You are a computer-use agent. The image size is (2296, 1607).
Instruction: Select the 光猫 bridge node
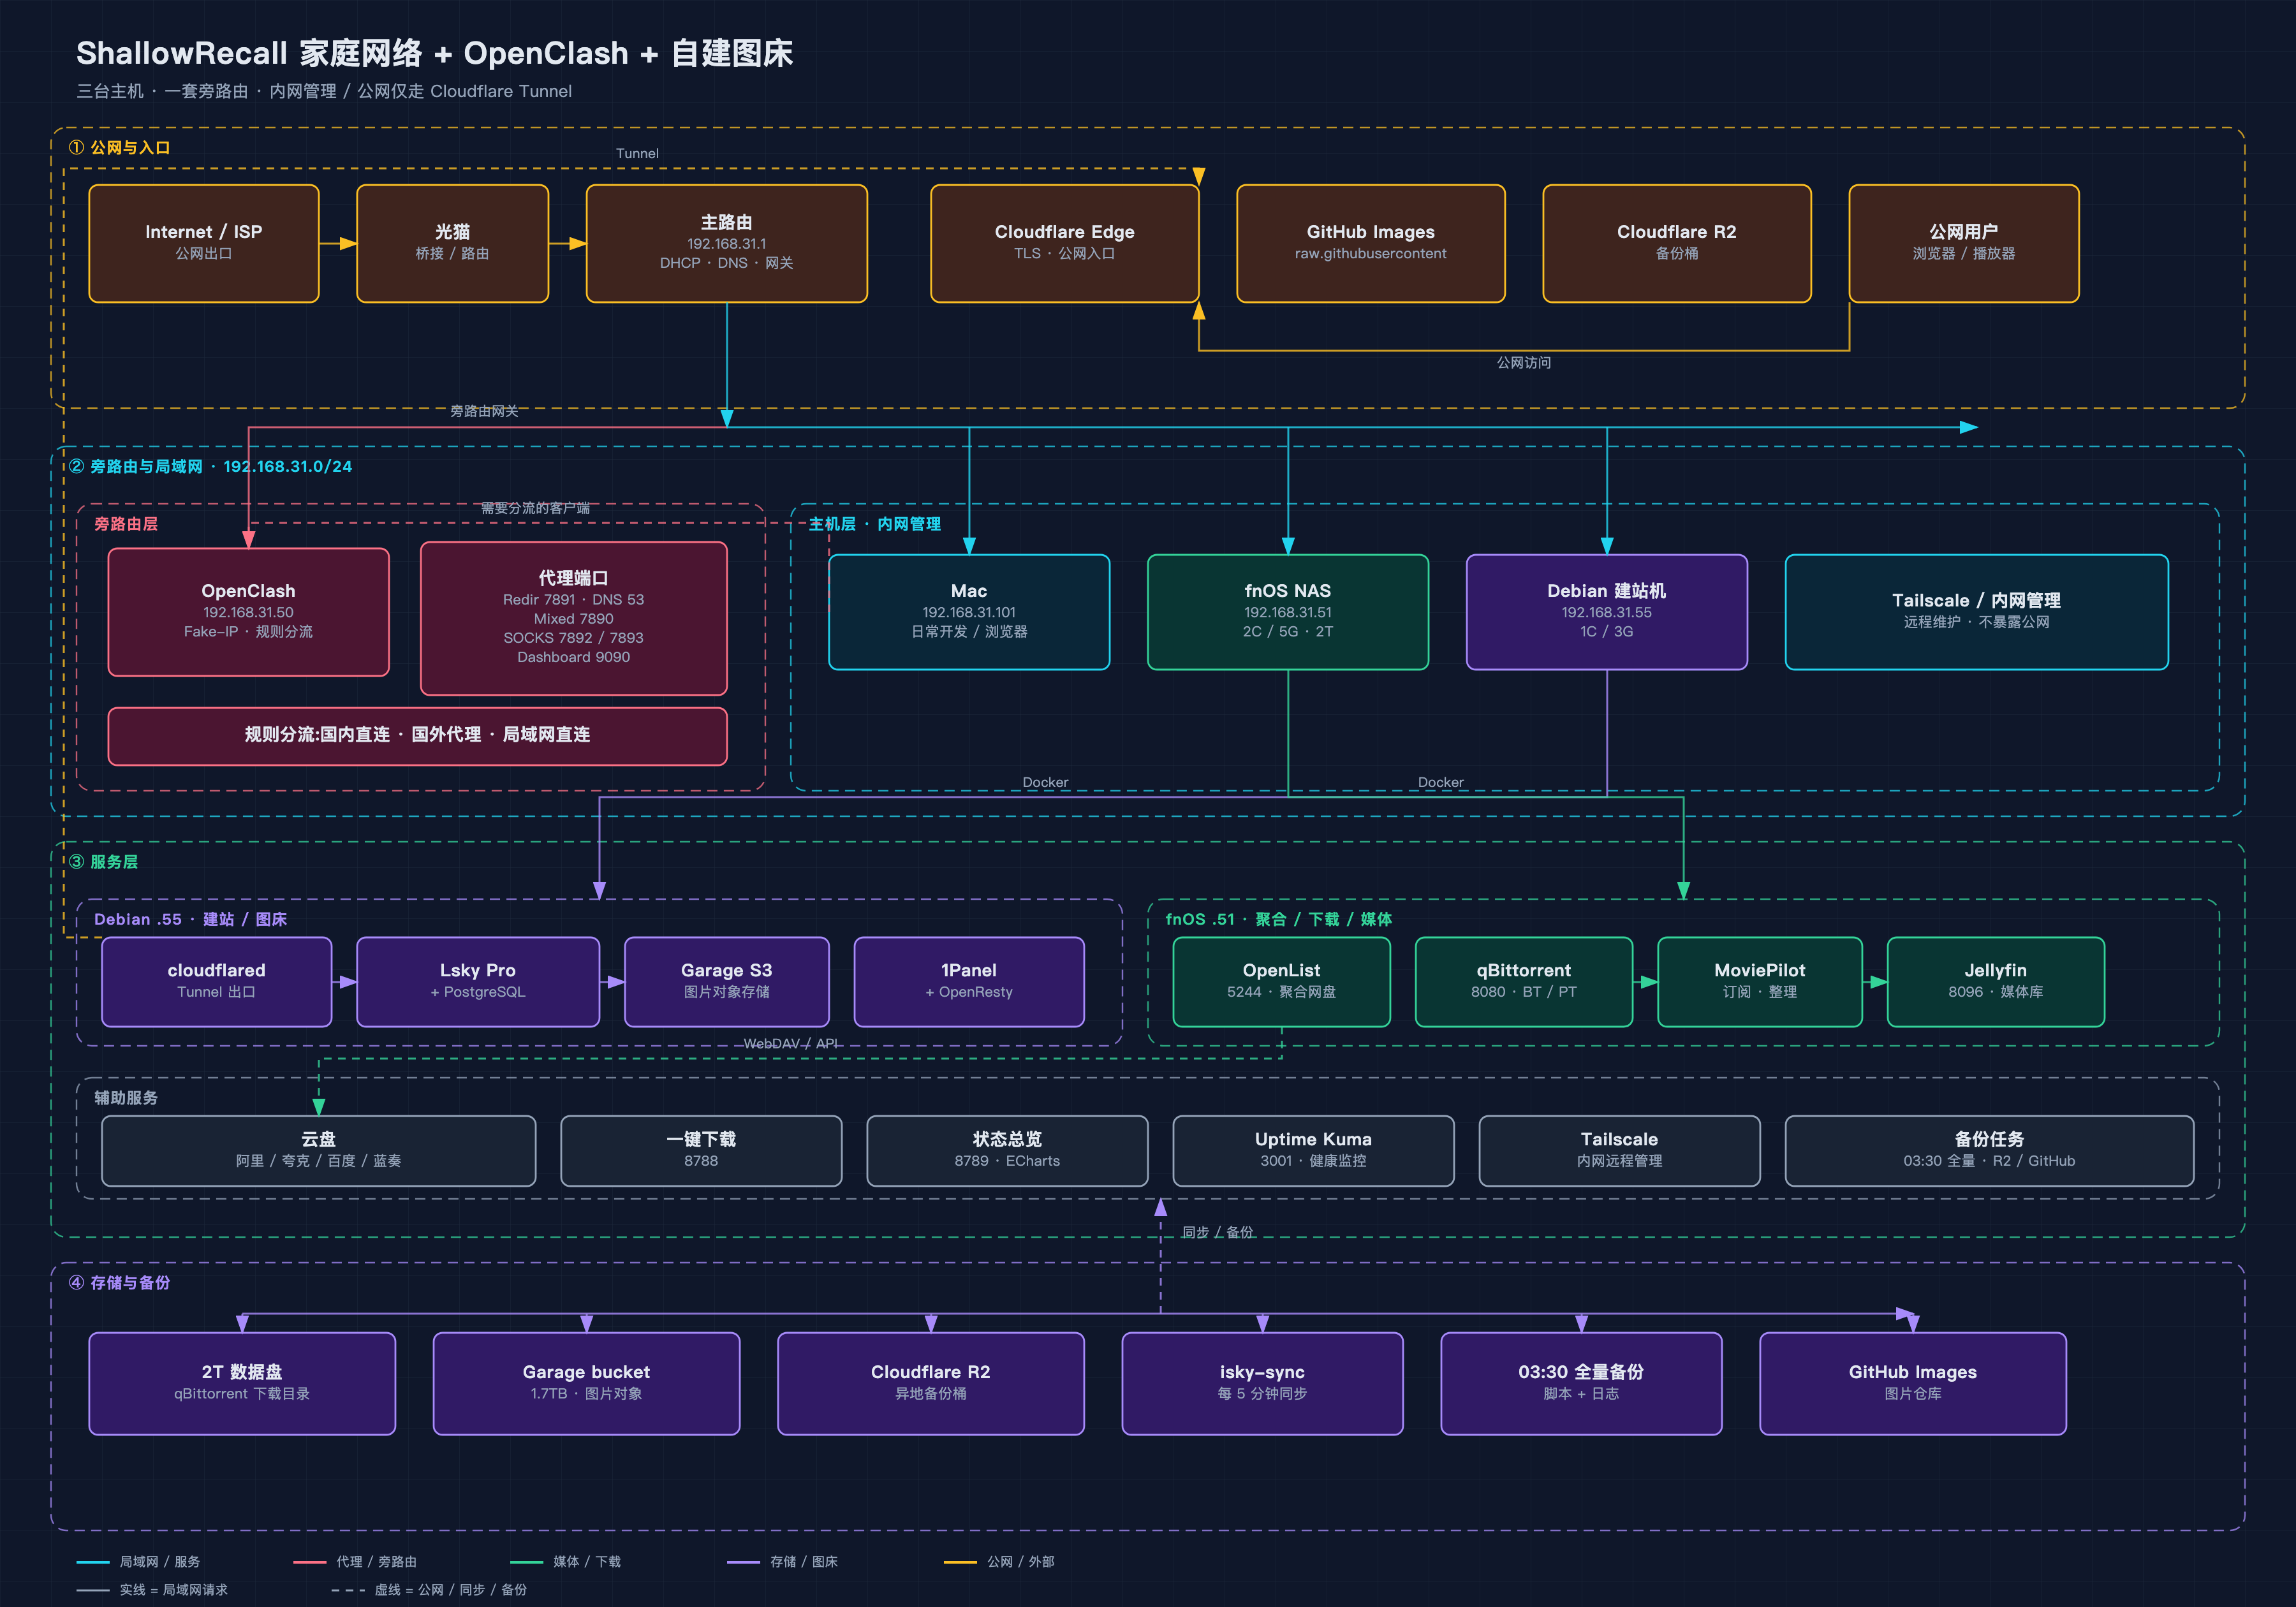pos(452,243)
